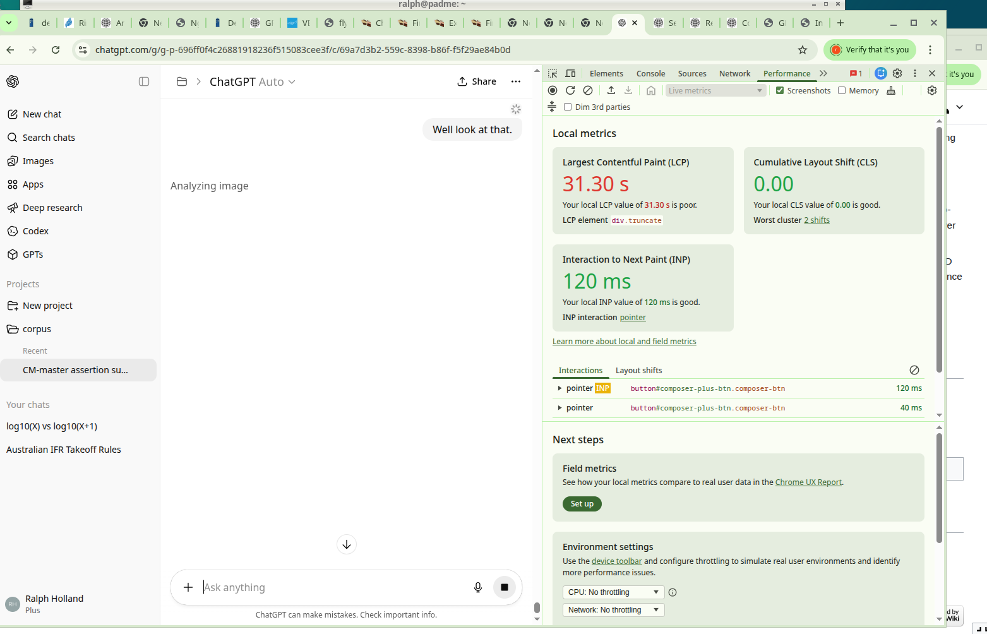Click the scroll-to-bottom arrow button
This screenshot has width=987, height=634.
[x=346, y=544]
